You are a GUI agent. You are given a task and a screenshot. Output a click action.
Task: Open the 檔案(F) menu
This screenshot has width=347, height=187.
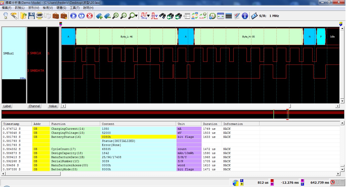click(x=7, y=8)
